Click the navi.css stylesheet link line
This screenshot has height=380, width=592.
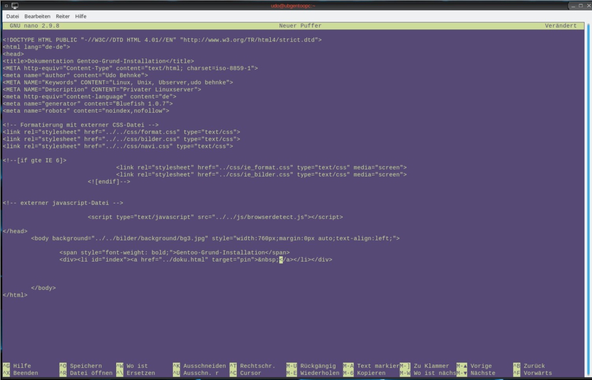coord(118,146)
